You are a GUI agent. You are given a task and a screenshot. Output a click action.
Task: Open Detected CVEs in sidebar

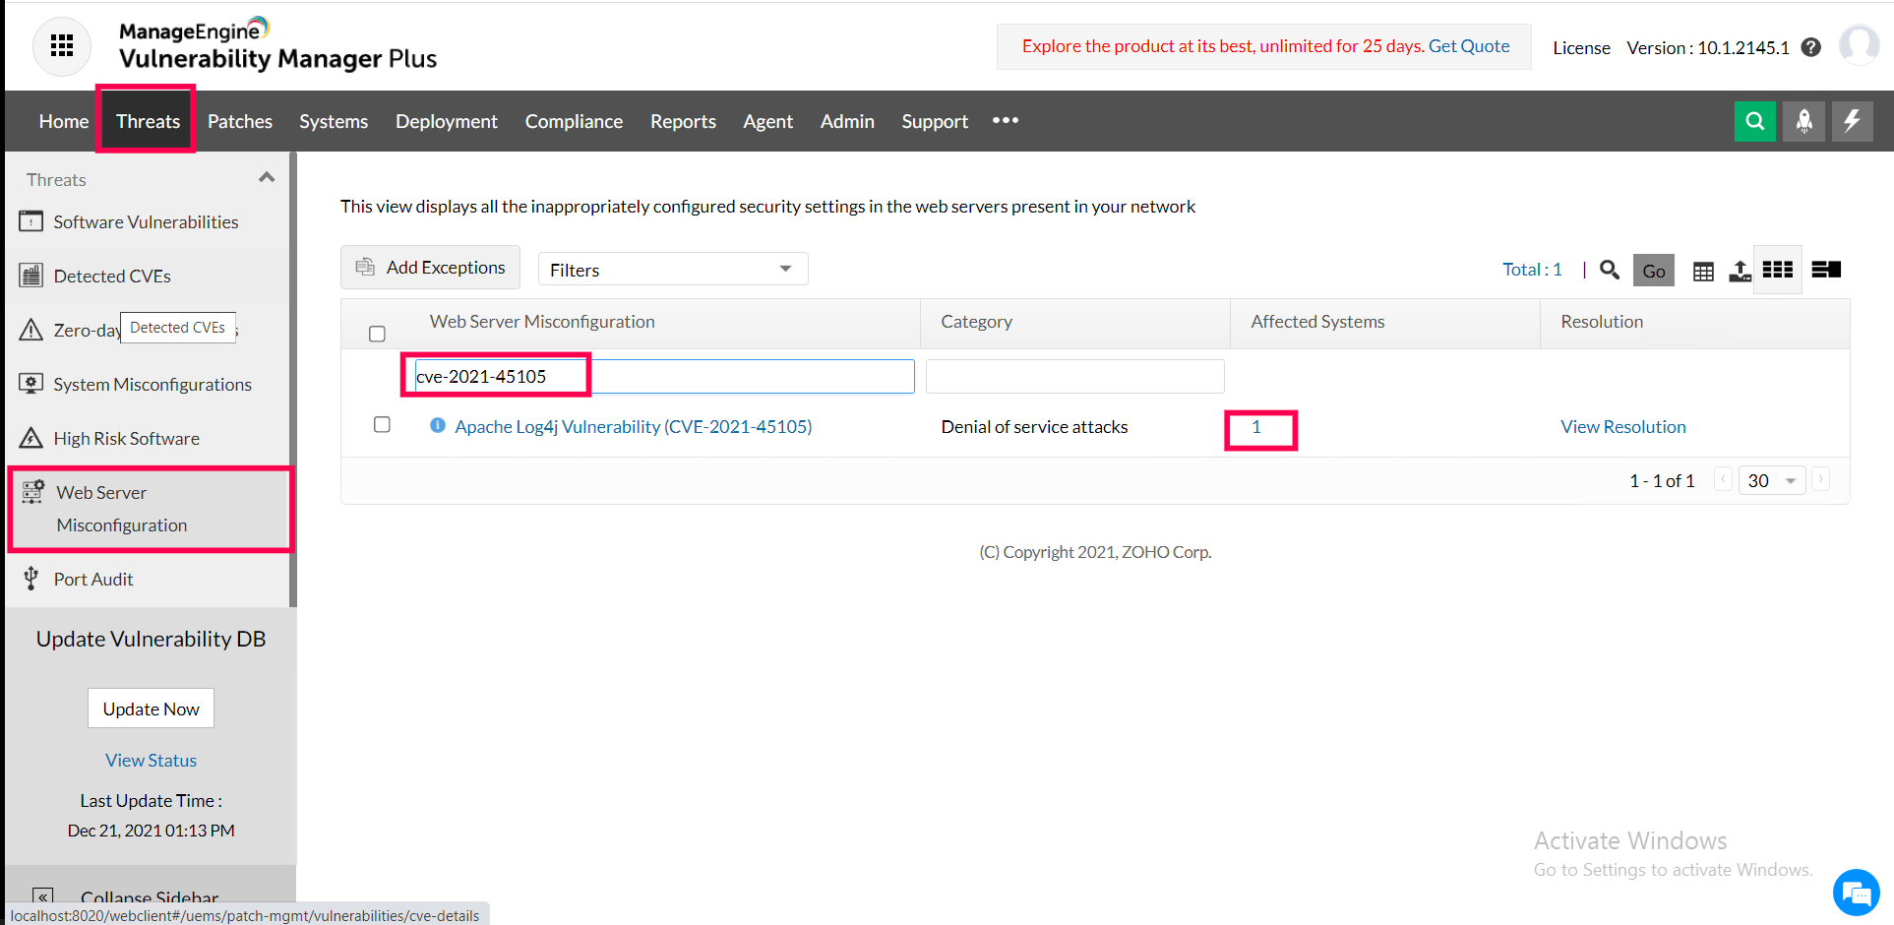tap(112, 276)
